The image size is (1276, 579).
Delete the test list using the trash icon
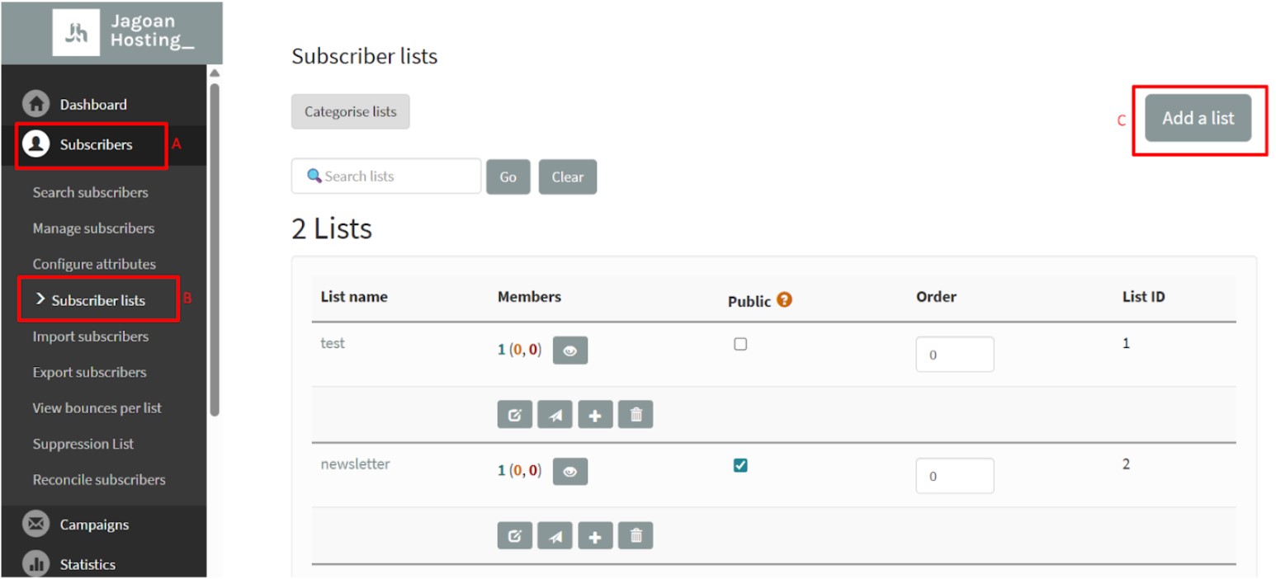click(636, 414)
